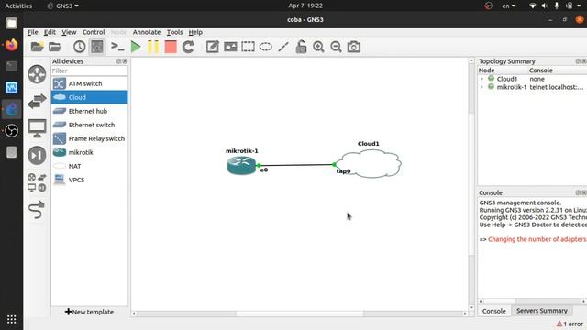Open GNS3 application menu in top bar
The height and width of the screenshot is (330, 587).
[x=63, y=5]
